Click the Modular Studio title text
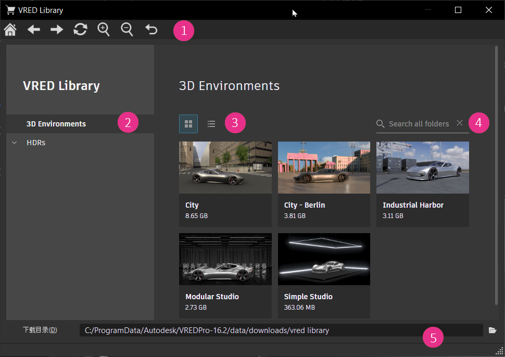 pos(212,297)
